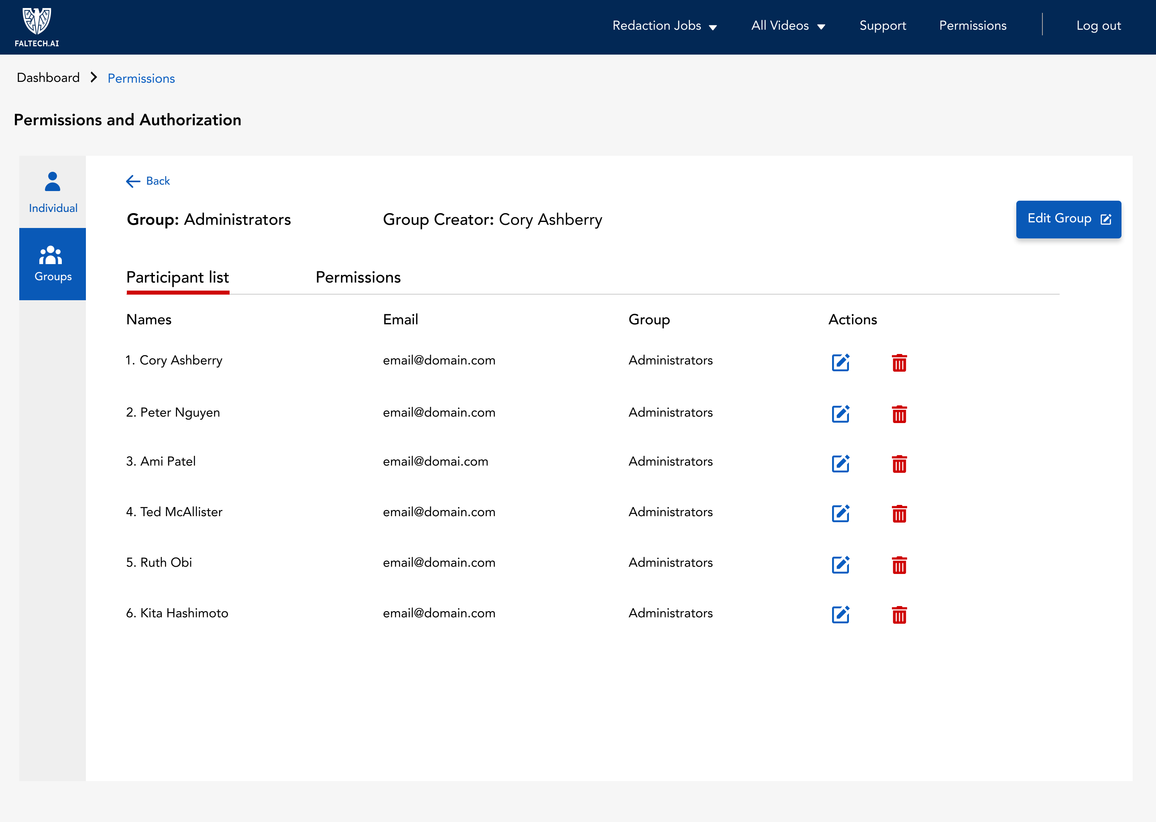Select the name Peter Nguyen
The image size is (1156, 822).
(x=180, y=413)
